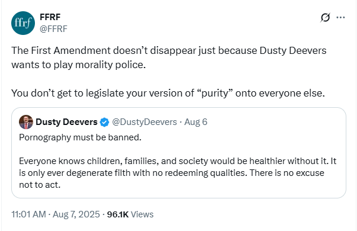Open the Grok explain-post icon
This screenshot has width=357, height=231.
coord(326,17)
